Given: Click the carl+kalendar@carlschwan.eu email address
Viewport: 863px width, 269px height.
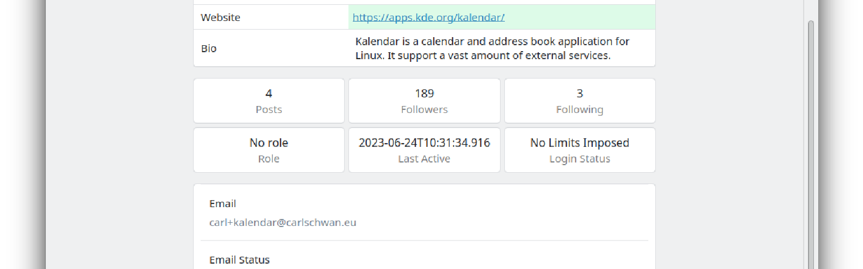Looking at the screenshot, I should 283,223.
